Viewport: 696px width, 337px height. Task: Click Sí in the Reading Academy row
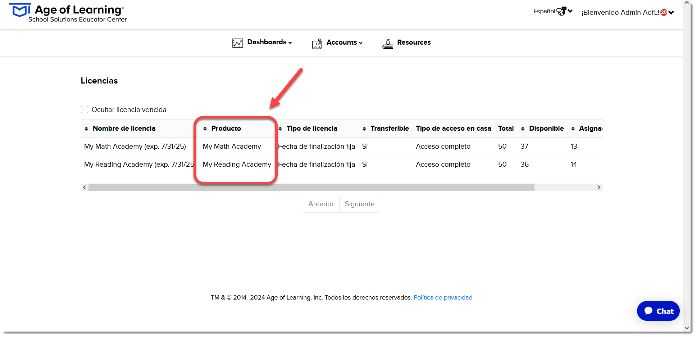click(365, 165)
